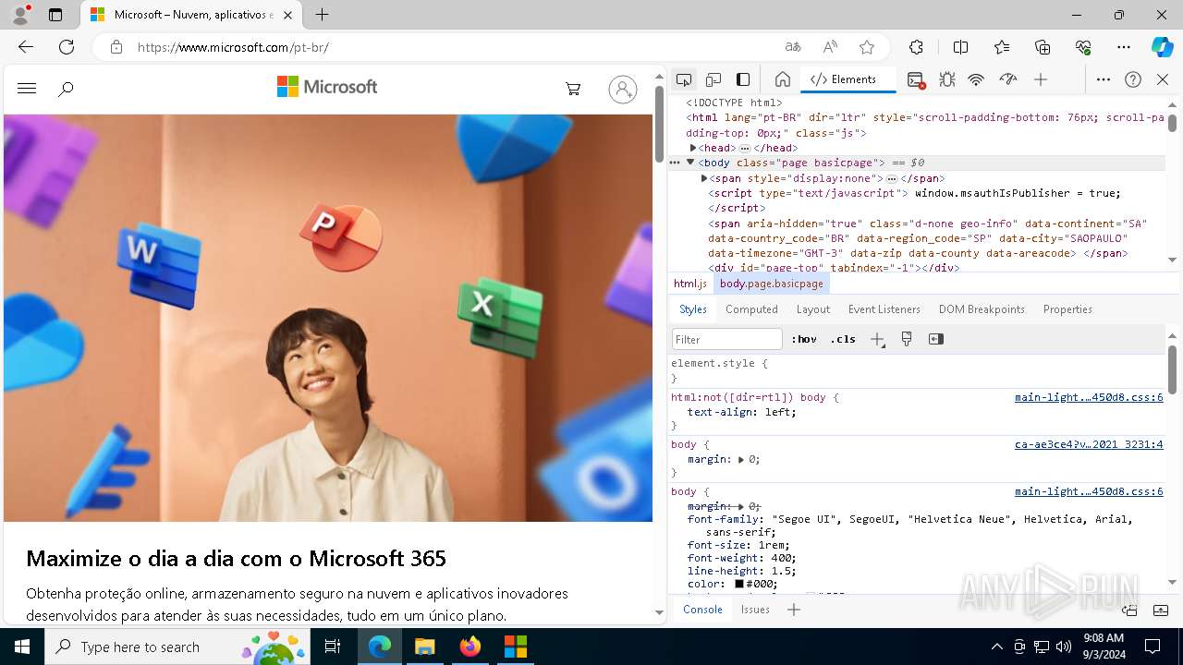Open the first main-light css:6 source link
The width and height of the screenshot is (1183, 665).
coord(1089,397)
